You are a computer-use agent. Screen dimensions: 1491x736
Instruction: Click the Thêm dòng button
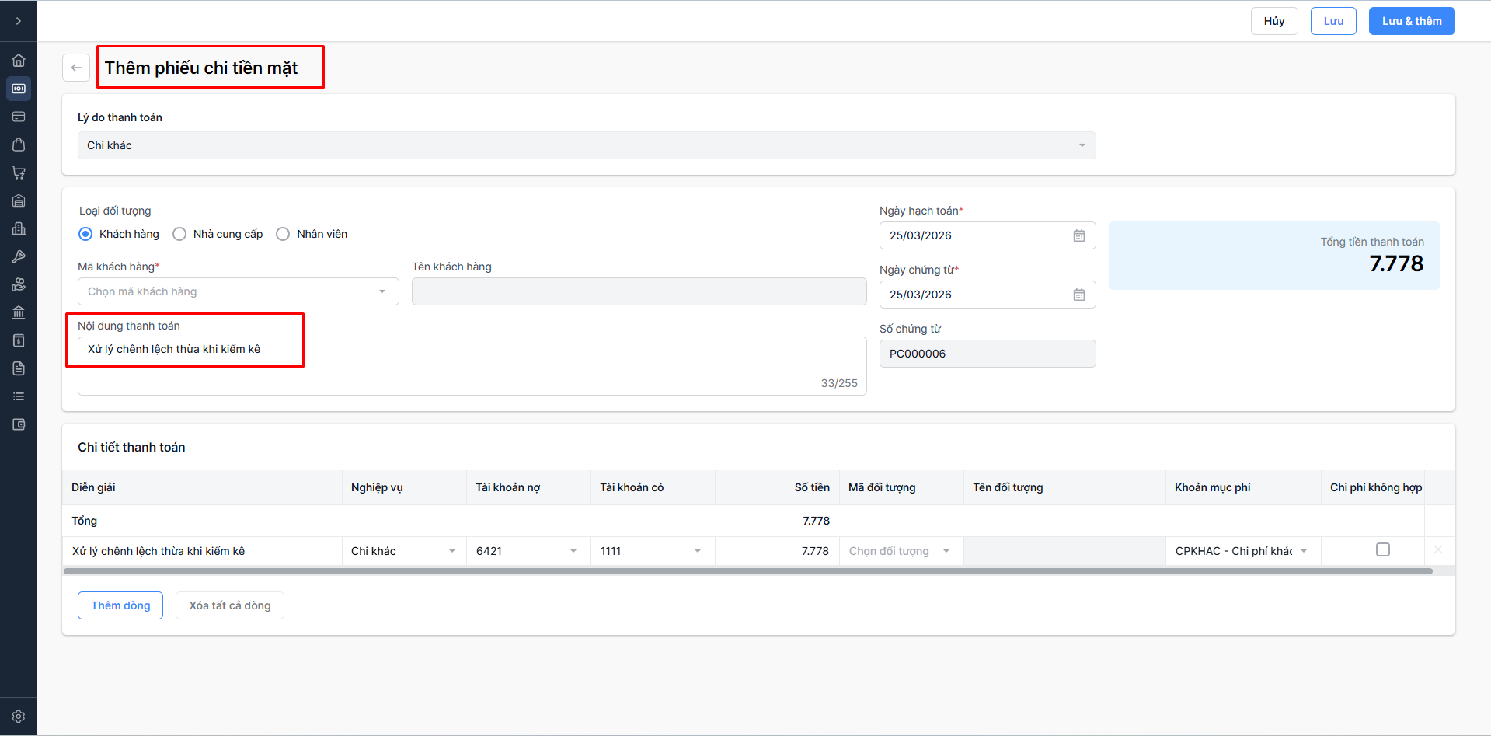coord(120,605)
